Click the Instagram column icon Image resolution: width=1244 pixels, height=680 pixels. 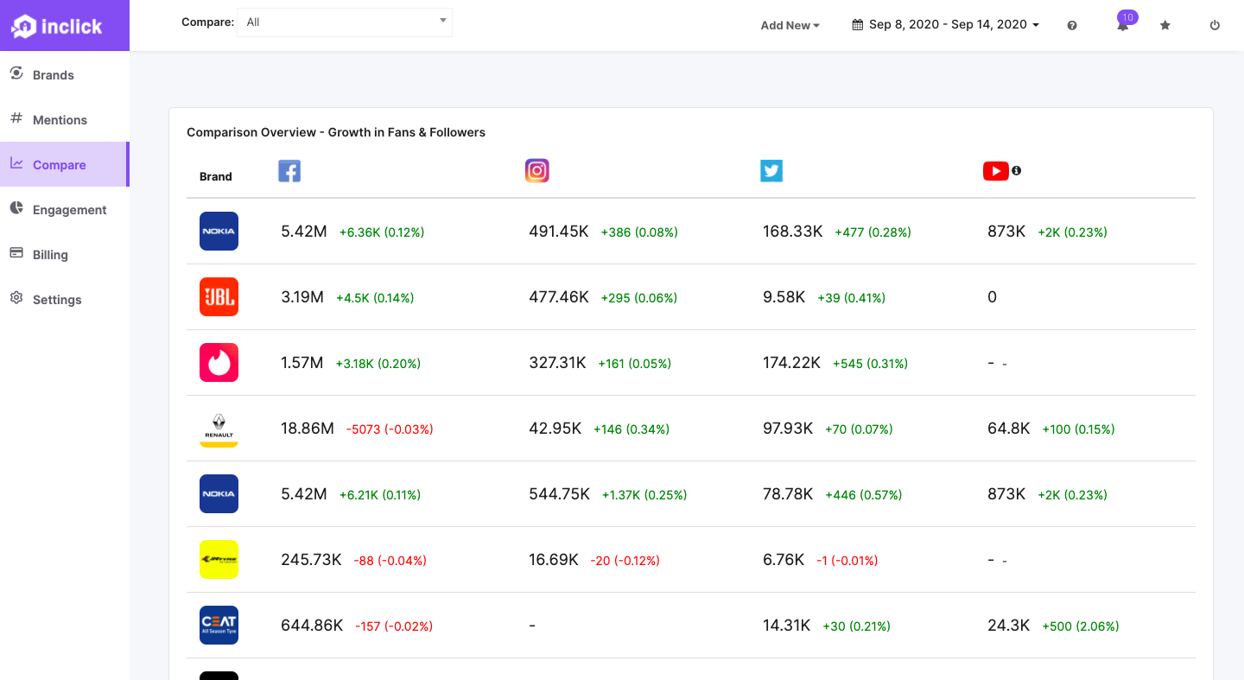coord(537,171)
